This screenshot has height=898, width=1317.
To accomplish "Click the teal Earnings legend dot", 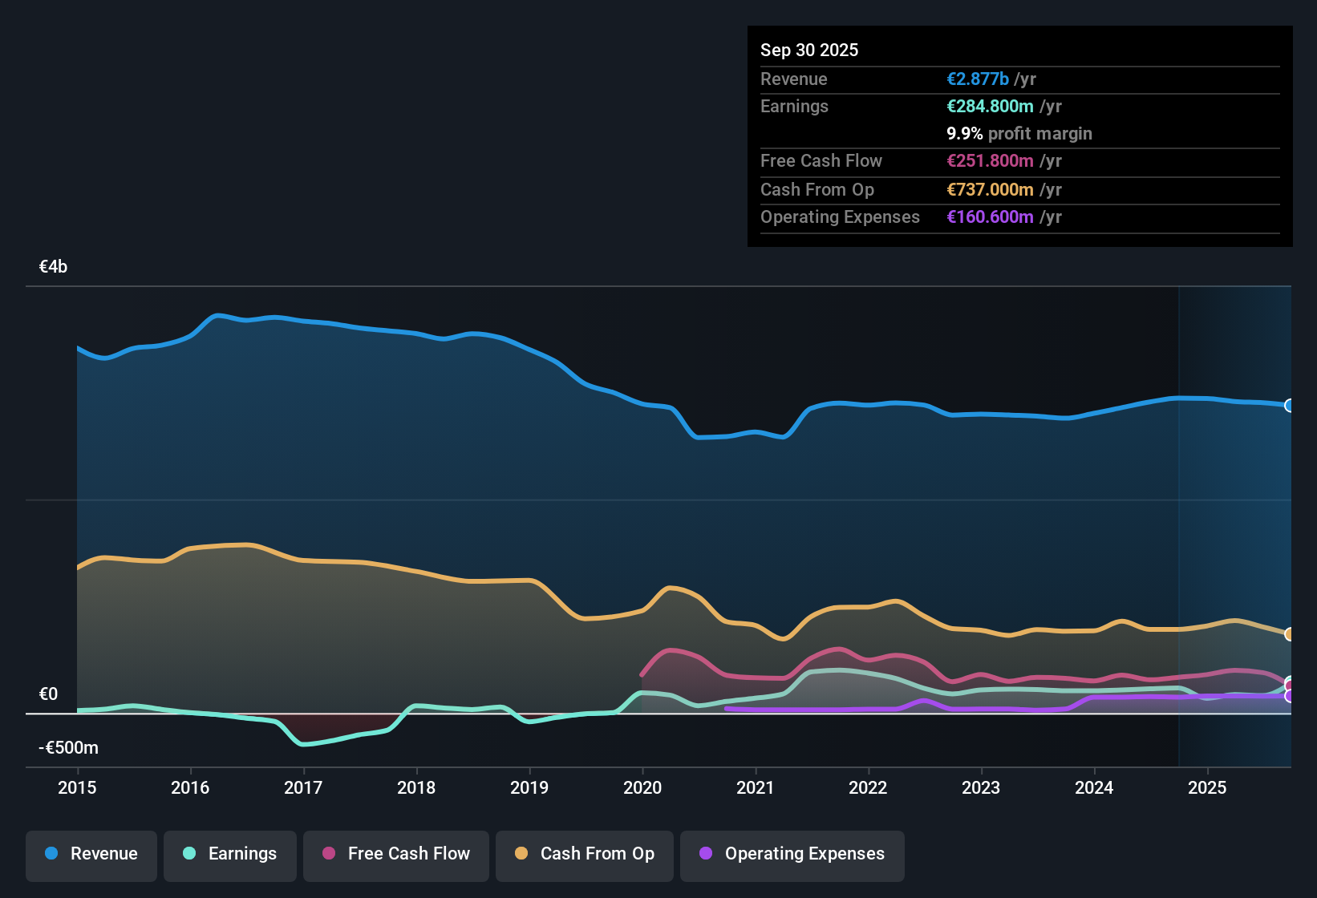I will 188,854.
